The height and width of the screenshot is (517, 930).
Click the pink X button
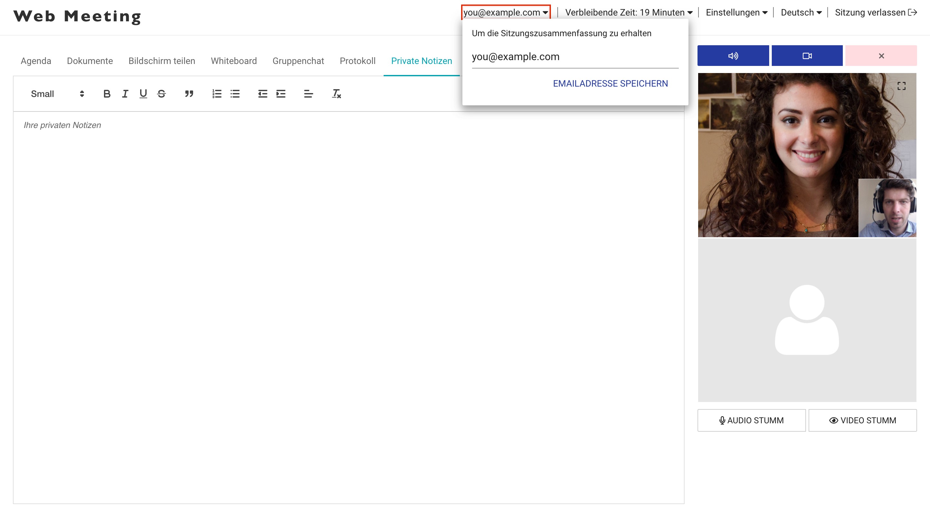881,56
